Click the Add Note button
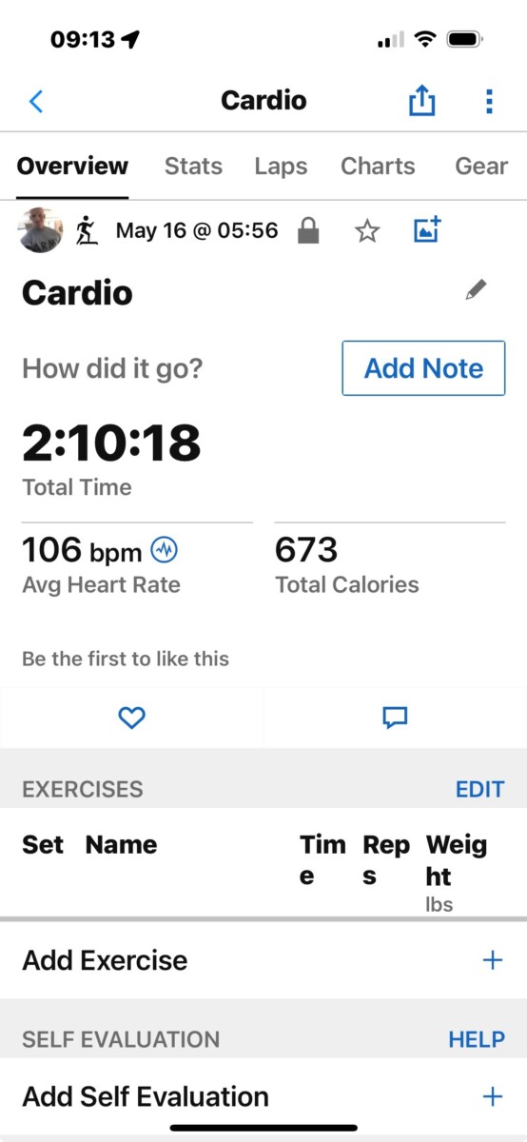Viewport: 527px width, 1142px height. 423,368
